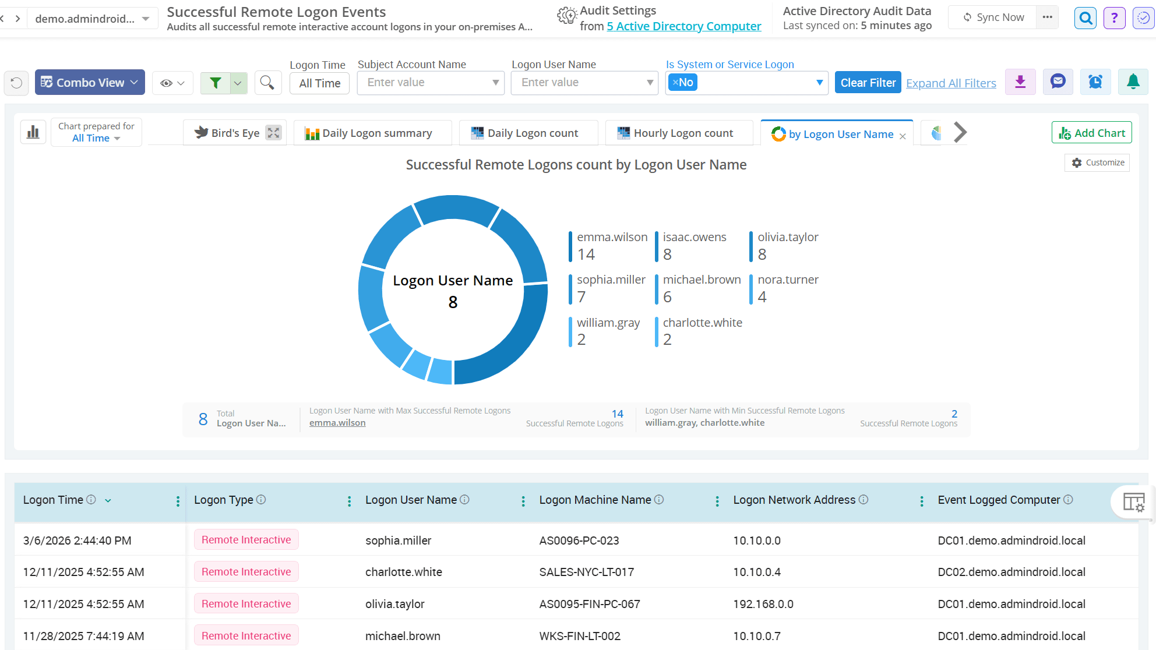The image size is (1156, 650).
Task: Click AS0095-FIN-PC-067 machine name cell
Action: coord(590,604)
